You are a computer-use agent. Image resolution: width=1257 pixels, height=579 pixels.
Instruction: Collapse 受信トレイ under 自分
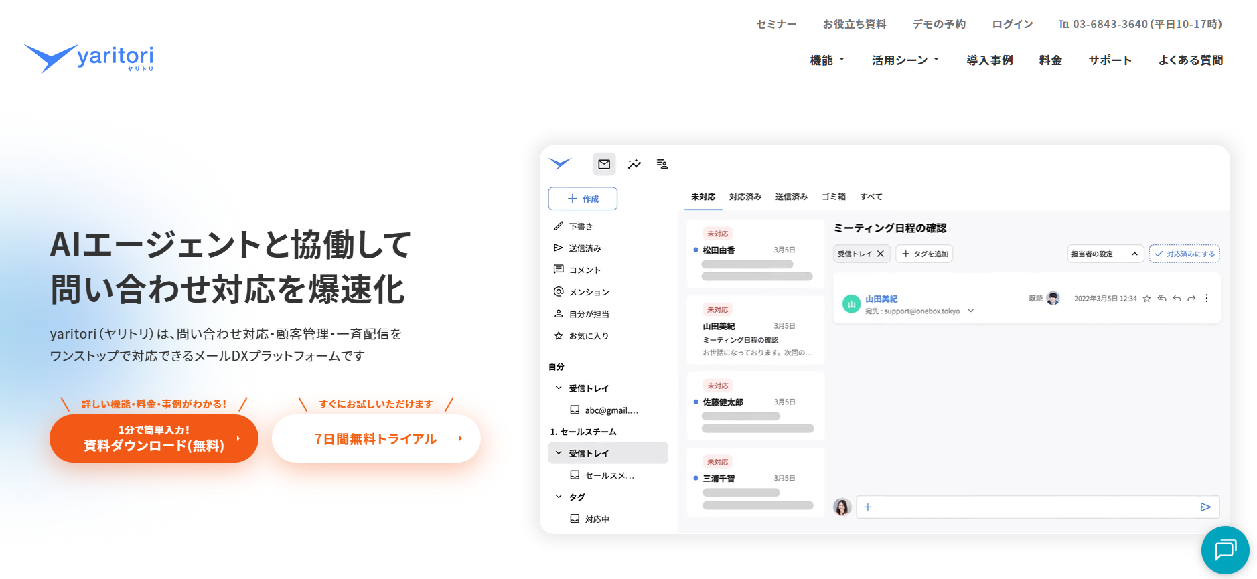(x=559, y=388)
